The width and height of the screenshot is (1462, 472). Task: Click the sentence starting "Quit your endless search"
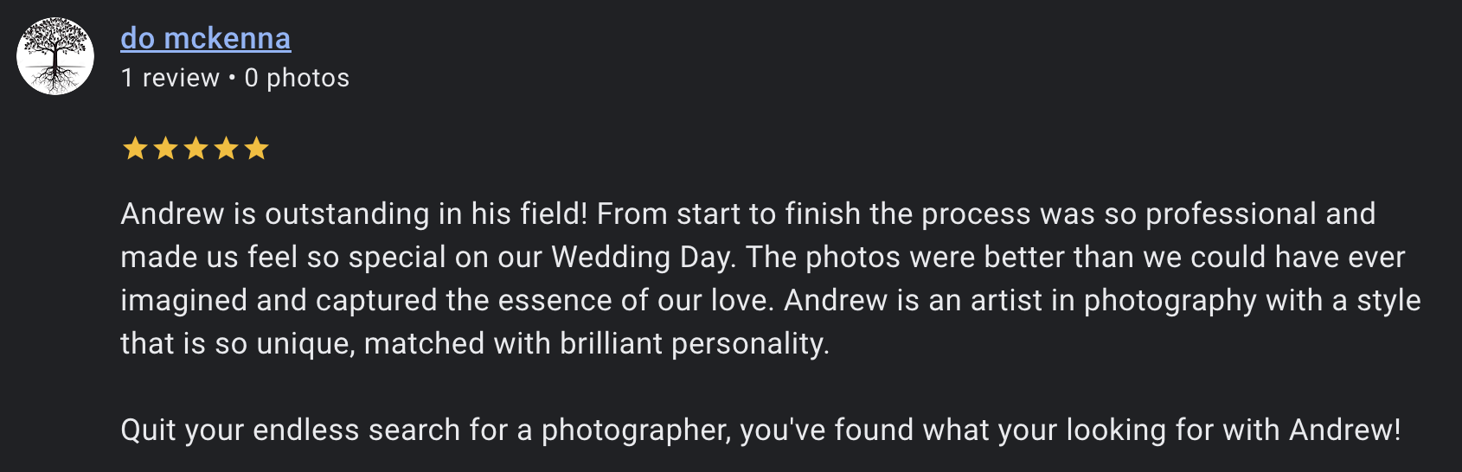pyautogui.click(x=760, y=430)
